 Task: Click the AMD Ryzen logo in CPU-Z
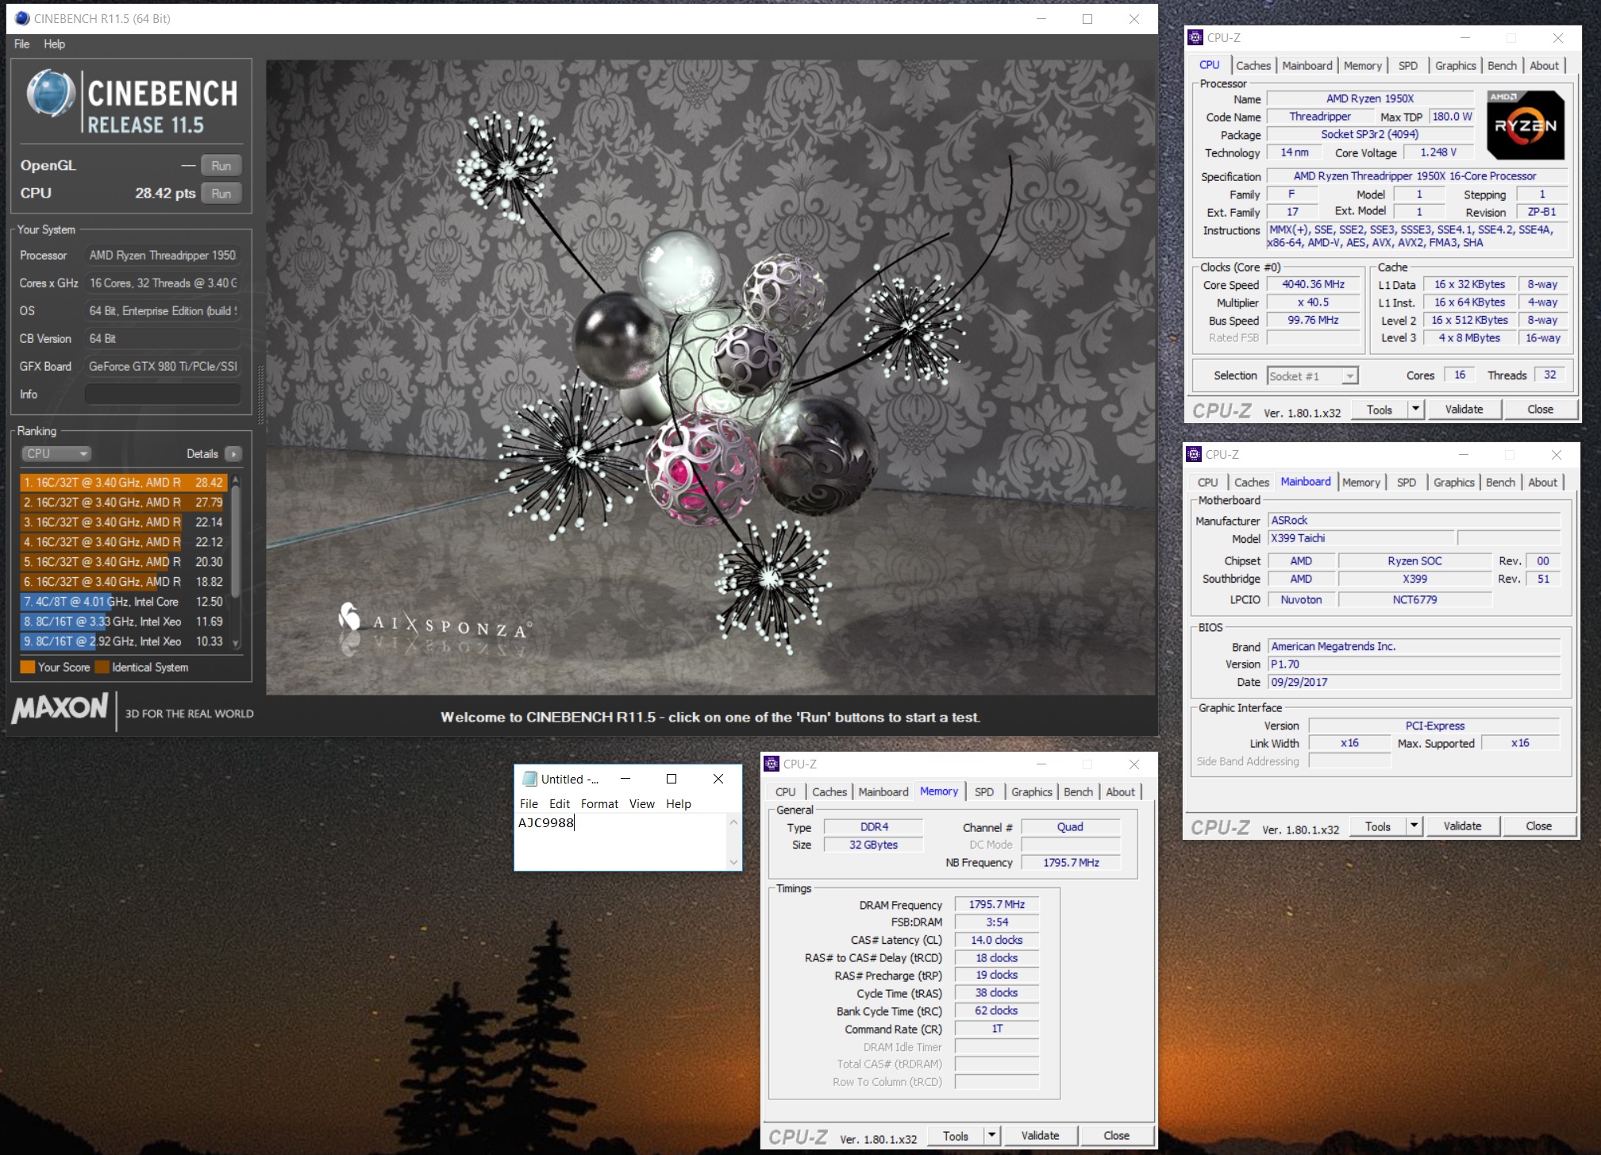tap(1525, 125)
